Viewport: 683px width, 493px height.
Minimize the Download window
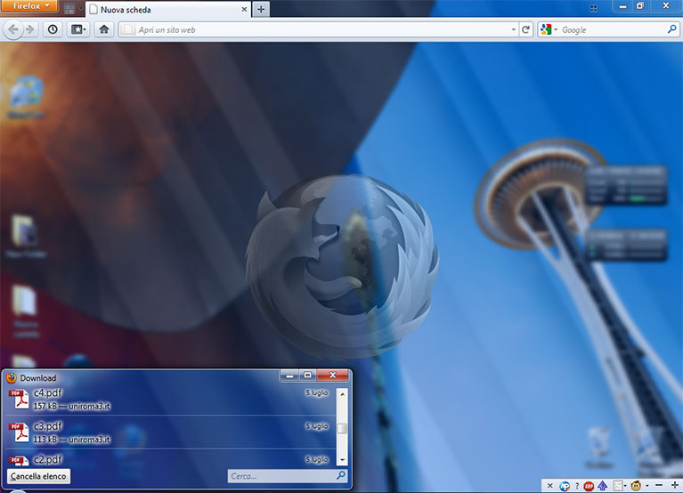[289, 375]
